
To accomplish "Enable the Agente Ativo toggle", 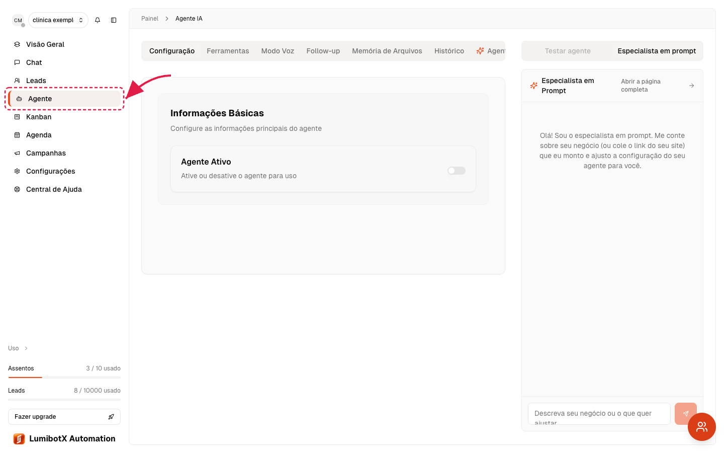I will tap(457, 171).
